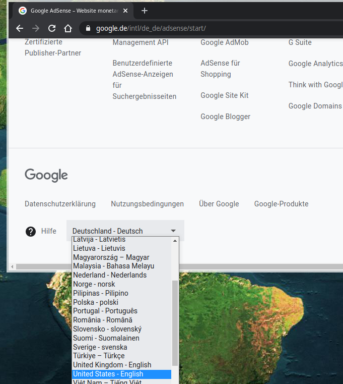Open Think with Google link
Screen dimensions: 343x384
coord(316,85)
